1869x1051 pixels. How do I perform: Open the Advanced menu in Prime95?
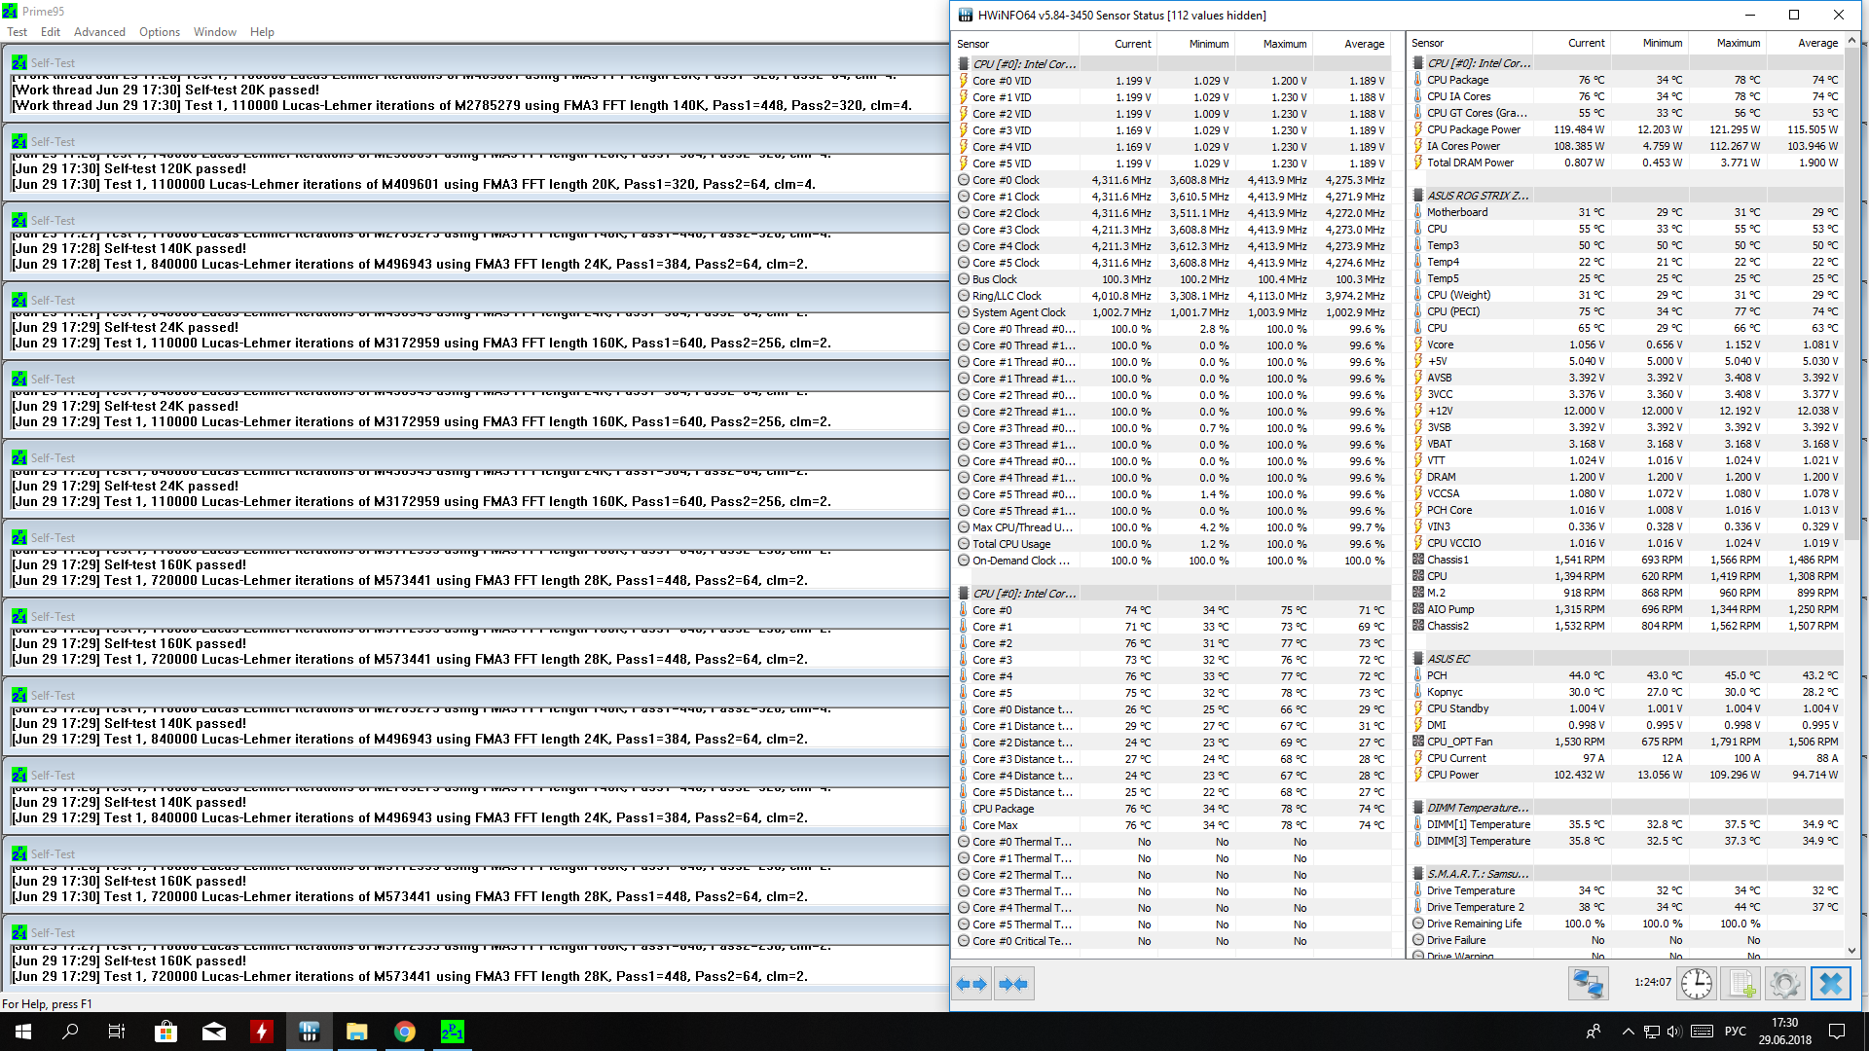pos(99,32)
